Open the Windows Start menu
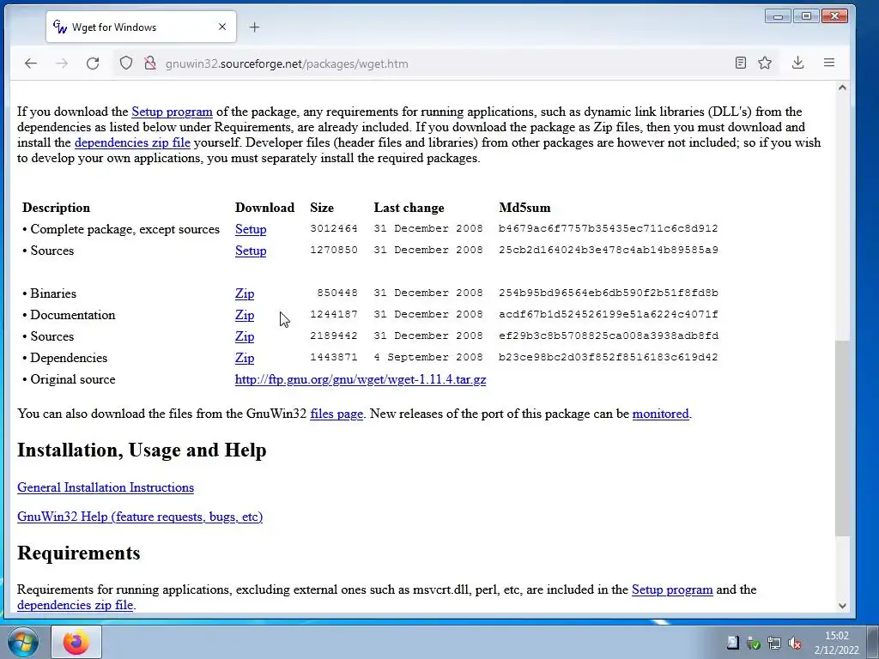 point(23,642)
